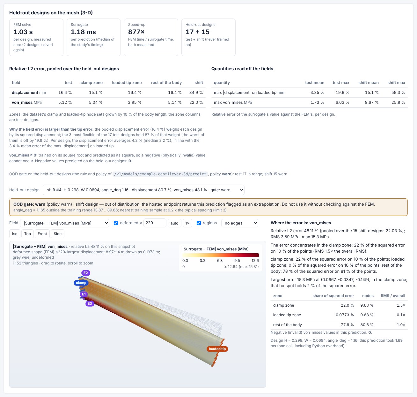Click the clamp region label
This screenshot has height=397, width=417.
coord(81,283)
